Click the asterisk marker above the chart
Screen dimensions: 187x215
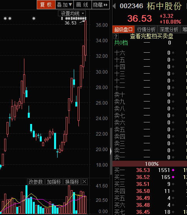tap(34, 18)
